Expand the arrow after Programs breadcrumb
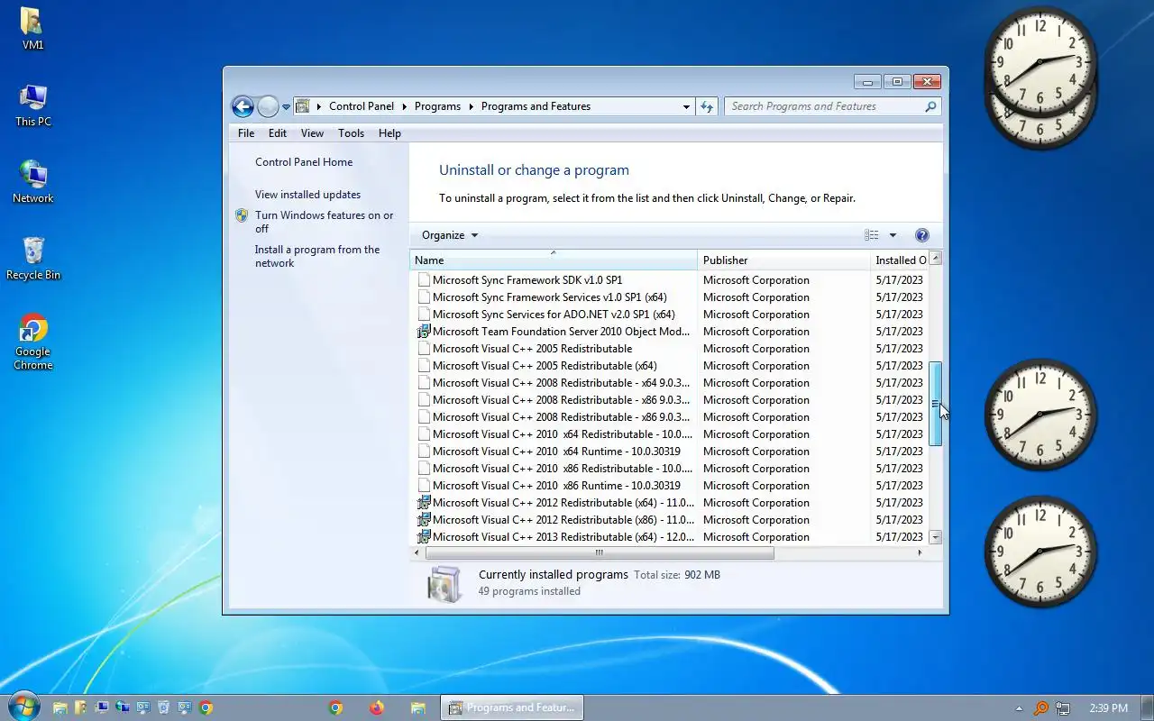 pyautogui.click(x=470, y=106)
